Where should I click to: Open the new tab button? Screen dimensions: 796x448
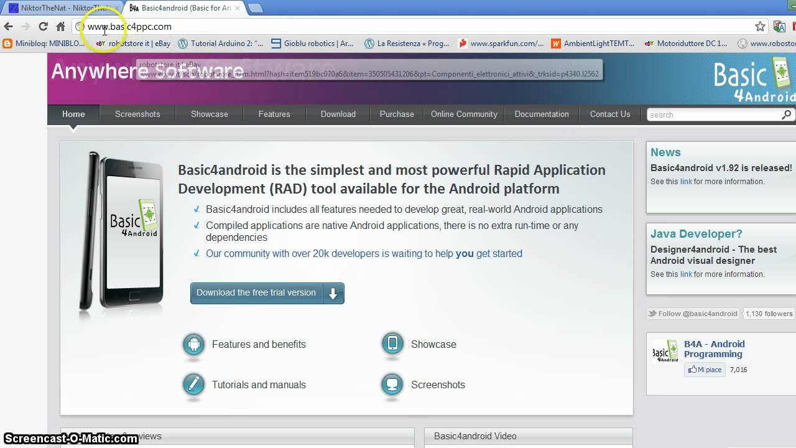click(255, 8)
